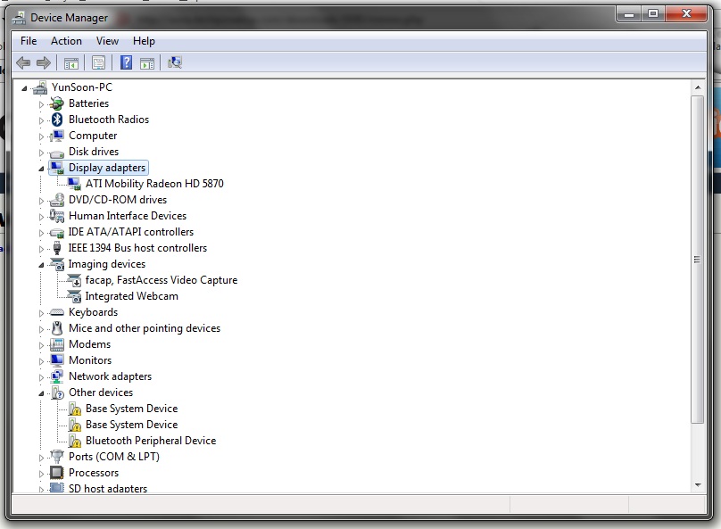
Task: Click the DVD/CD-ROM drives icon
Action: coord(56,200)
